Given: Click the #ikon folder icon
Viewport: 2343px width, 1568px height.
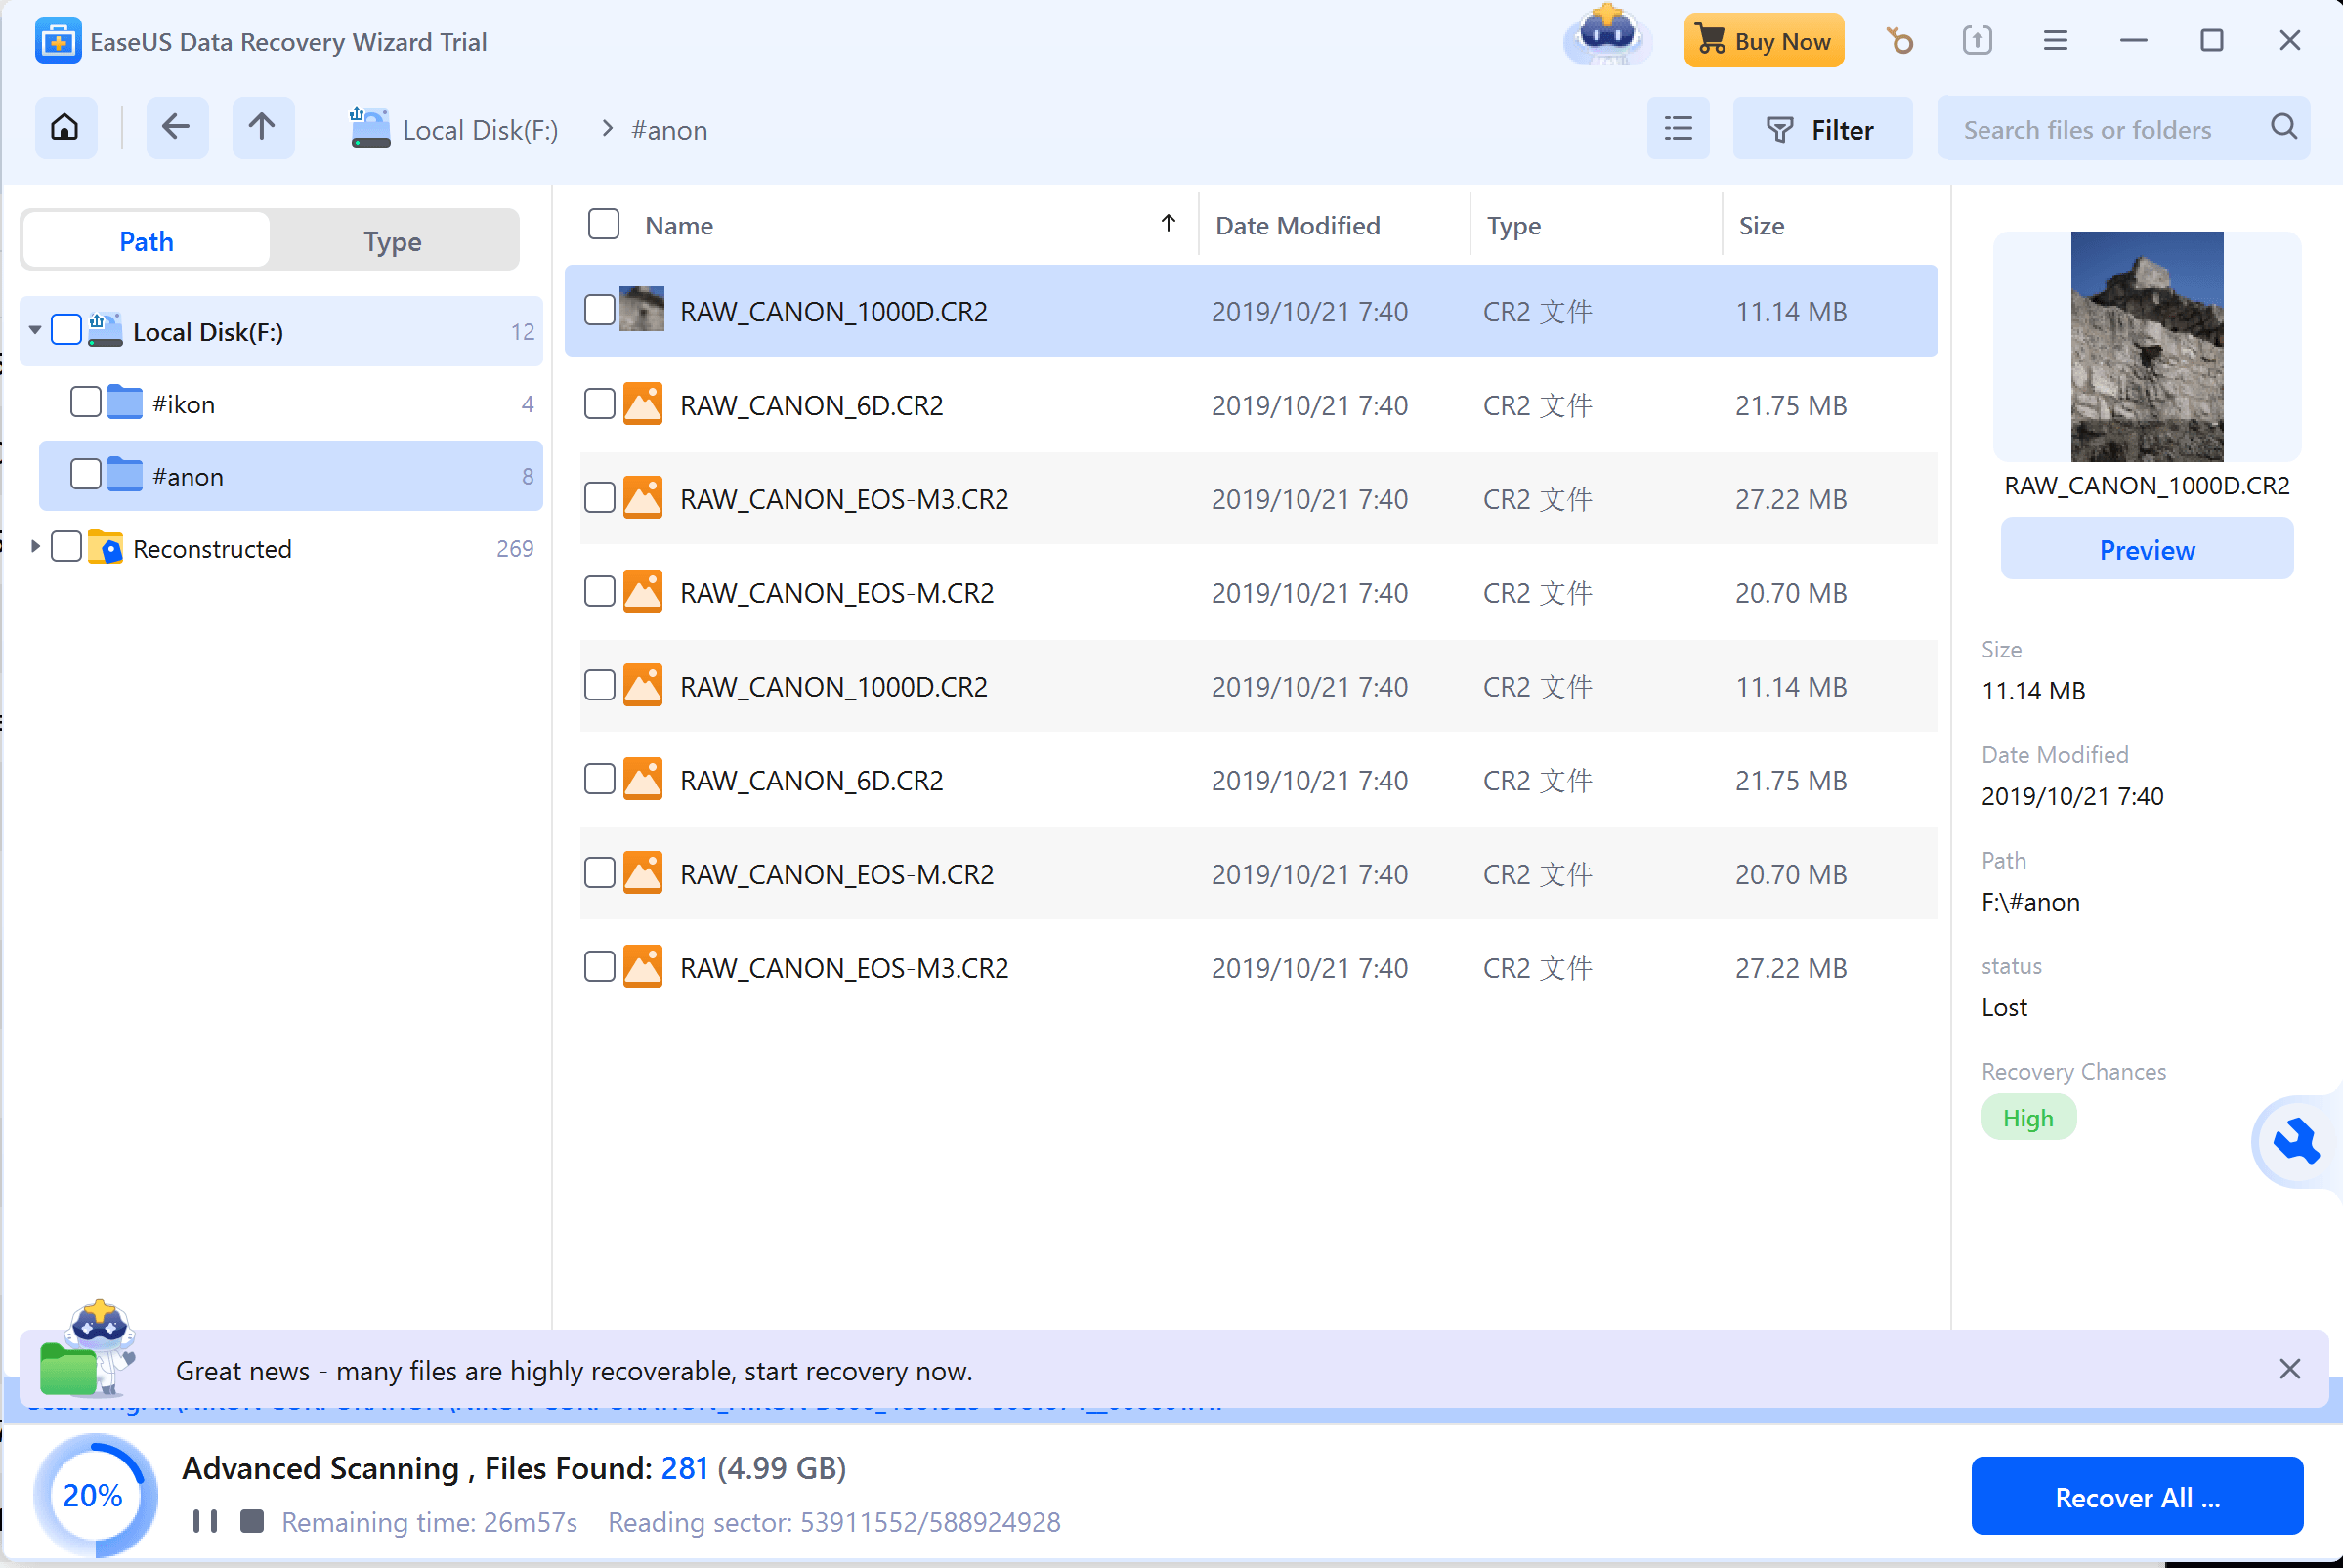Looking at the screenshot, I should [125, 403].
